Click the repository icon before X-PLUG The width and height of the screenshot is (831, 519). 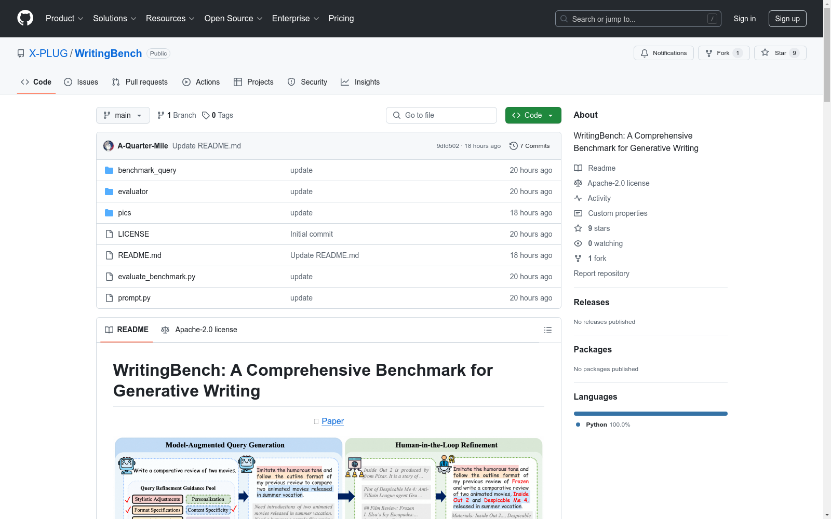pyautogui.click(x=21, y=53)
